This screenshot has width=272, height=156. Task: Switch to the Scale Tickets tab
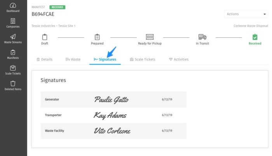(x=143, y=59)
